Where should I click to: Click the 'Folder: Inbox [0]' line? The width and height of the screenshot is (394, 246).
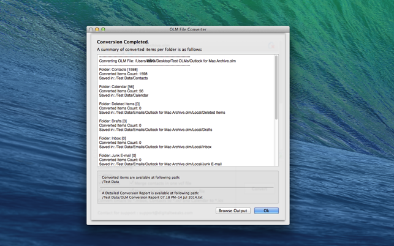(112, 138)
